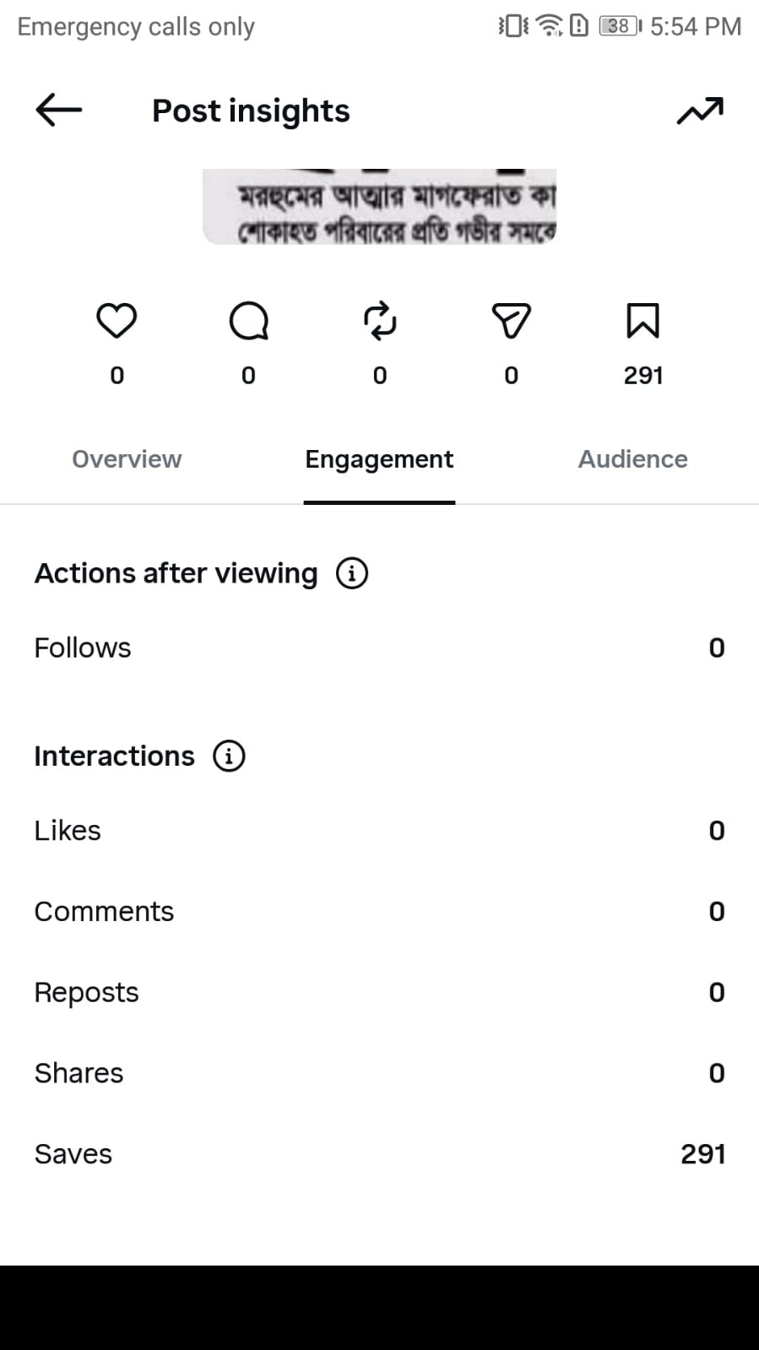
Task: Open info icon beside Actions after viewing
Action: [352, 573]
